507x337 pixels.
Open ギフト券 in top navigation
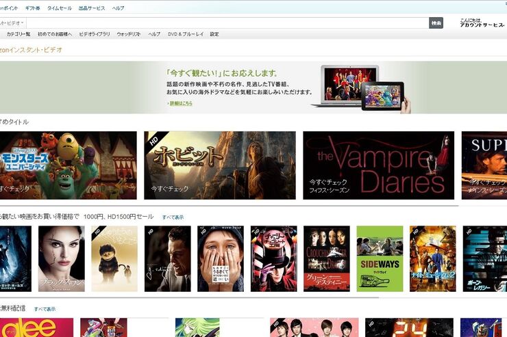(33, 8)
